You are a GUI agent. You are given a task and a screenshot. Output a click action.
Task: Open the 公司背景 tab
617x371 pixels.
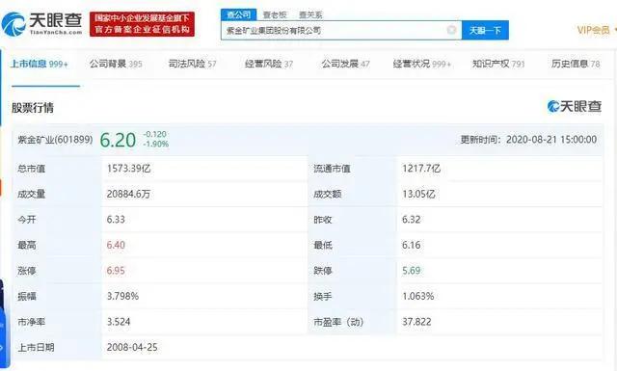pyautogui.click(x=116, y=64)
